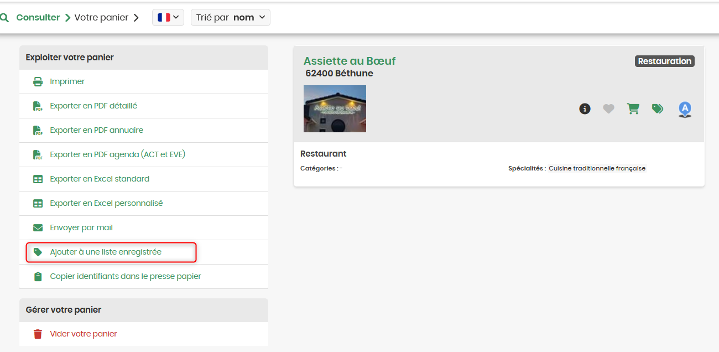
Task: Click the 62400 Béthune address text
Action: 339,74
